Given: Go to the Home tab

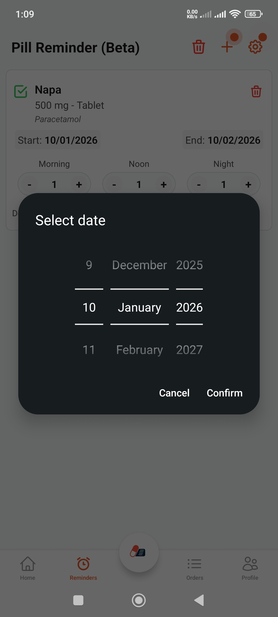Looking at the screenshot, I should [x=28, y=568].
